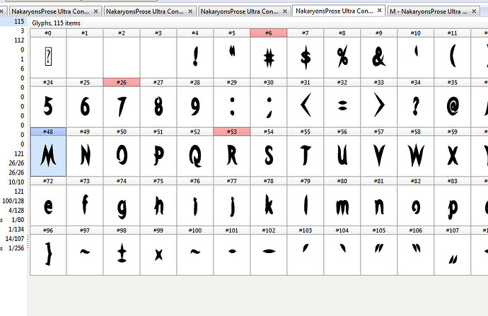Select the lowercase p glyph #83

[x=452, y=205]
